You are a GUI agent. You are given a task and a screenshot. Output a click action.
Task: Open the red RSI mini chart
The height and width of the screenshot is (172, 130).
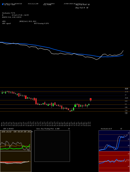click(114, 162)
